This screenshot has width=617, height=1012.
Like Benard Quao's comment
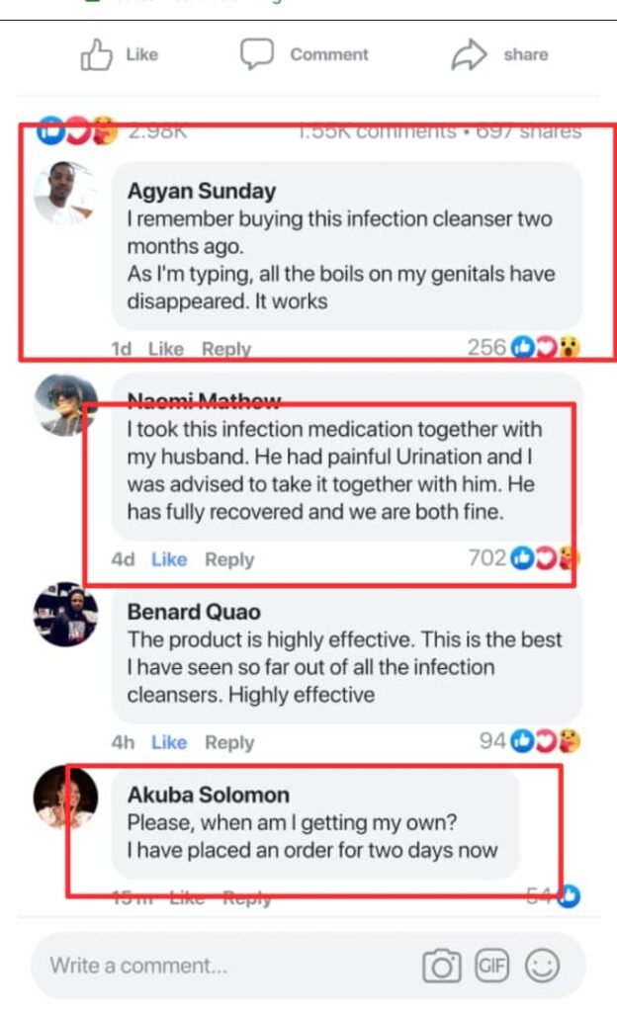coord(169,742)
